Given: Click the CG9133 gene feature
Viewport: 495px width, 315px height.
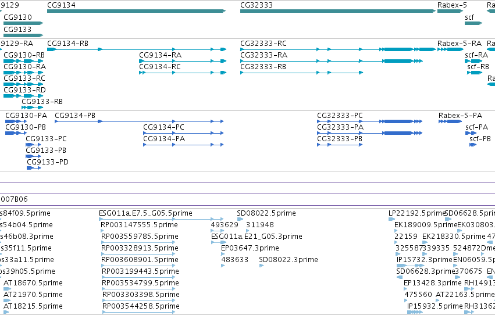Looking at the screenshot, I should 23,35.
